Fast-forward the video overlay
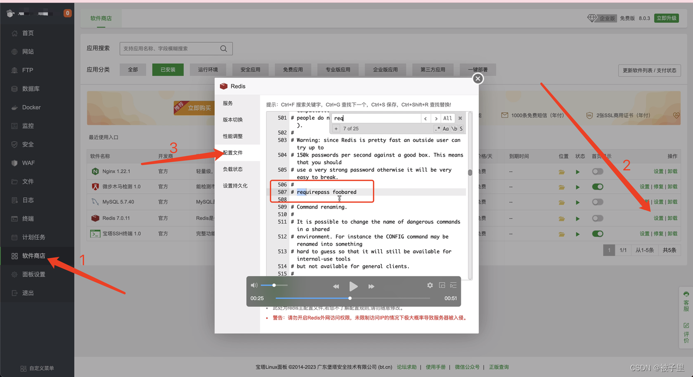The width and height of the screenshot is (693, 377). (371, 286)
